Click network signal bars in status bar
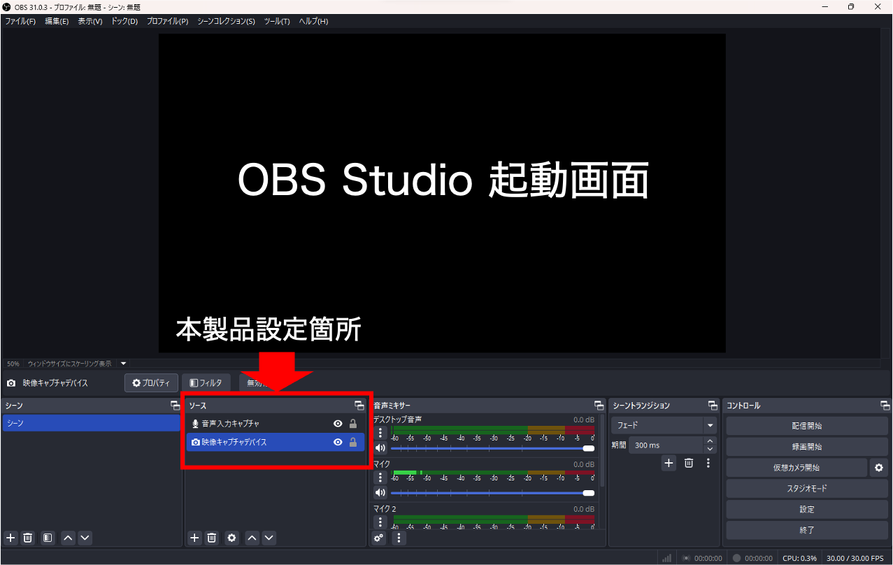Image resolution: width=893 pixels, height=565 pixels. coord(667,558)
